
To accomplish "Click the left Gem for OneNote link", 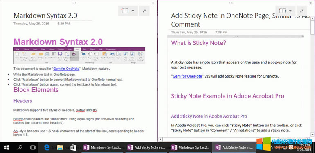I will tap(66, 69).
